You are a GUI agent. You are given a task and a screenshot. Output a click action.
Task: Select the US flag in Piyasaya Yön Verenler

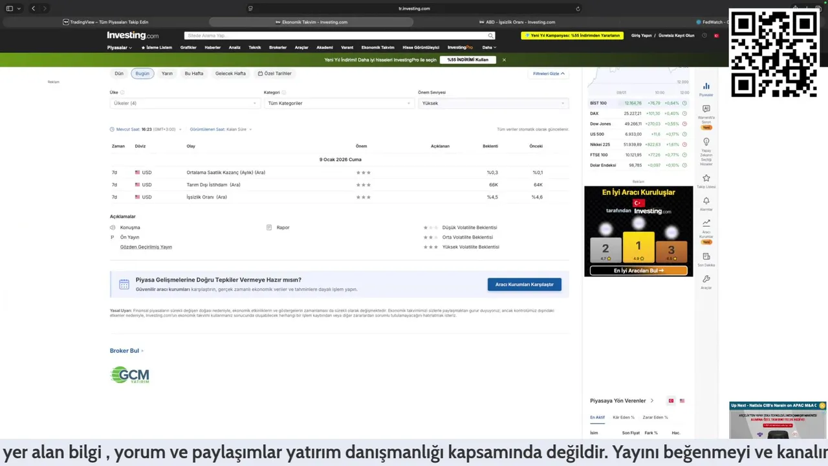tap(682, 401)
